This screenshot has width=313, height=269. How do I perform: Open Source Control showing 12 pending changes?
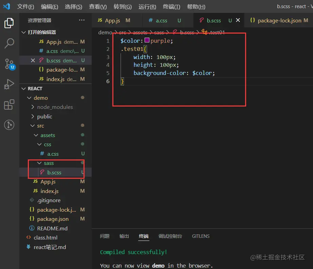[x=9, y=63]
